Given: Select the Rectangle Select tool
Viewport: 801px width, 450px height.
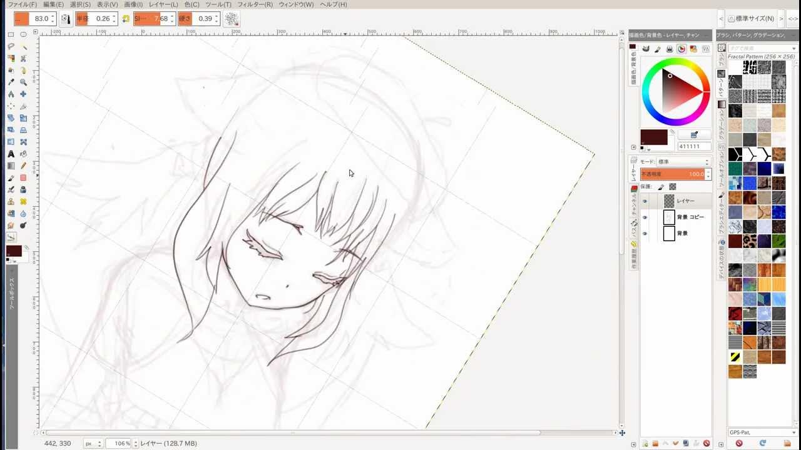Looking at the screenshot, I should tap(11, 35).
